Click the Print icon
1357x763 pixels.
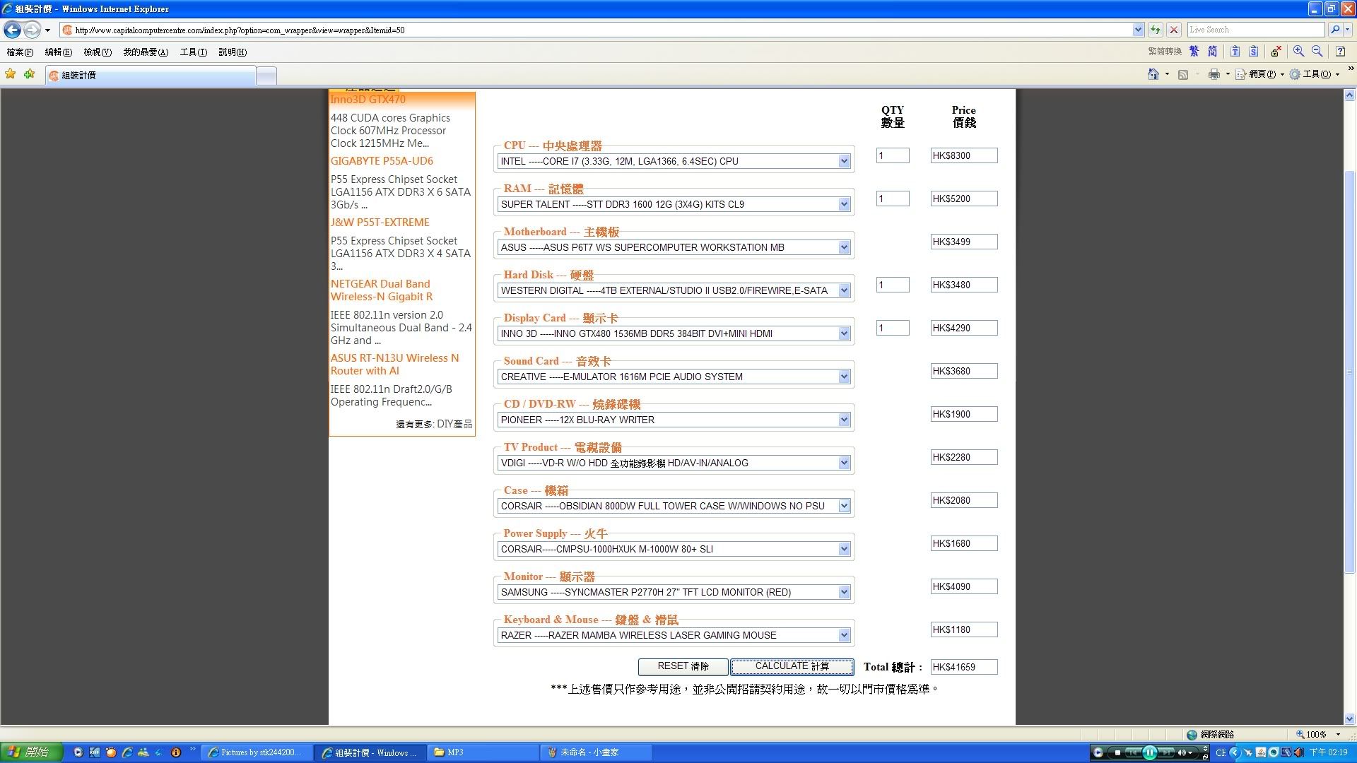click(x=1214, y=74)
